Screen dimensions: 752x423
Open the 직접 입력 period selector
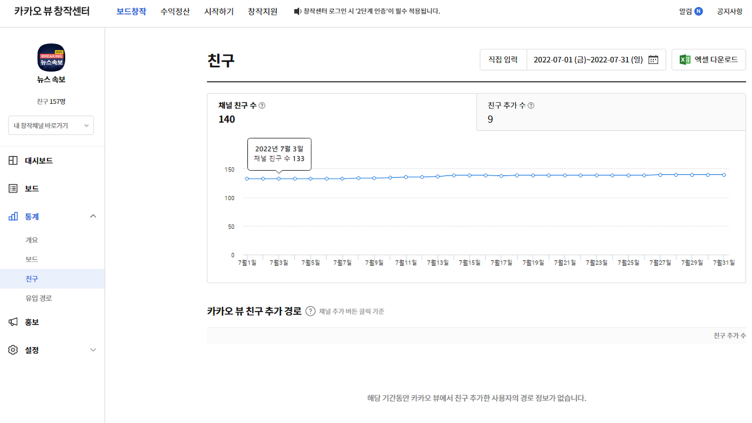[x=503, y=60]
